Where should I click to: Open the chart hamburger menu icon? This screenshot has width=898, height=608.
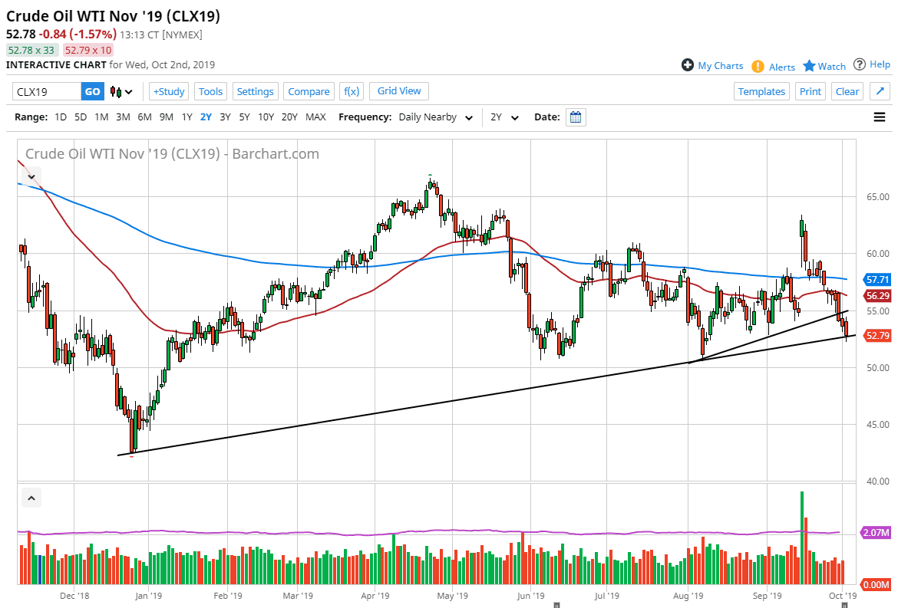click(879, 117)
